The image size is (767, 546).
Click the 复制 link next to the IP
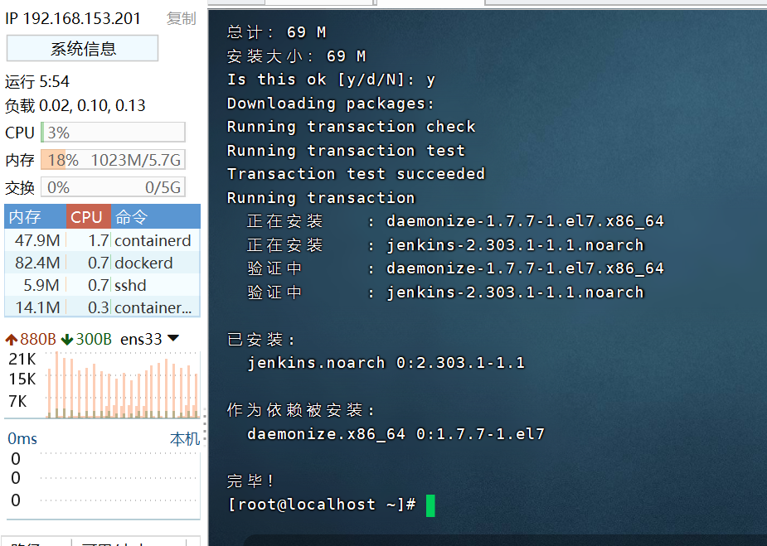pyautogui.click(x=181, y=18)
